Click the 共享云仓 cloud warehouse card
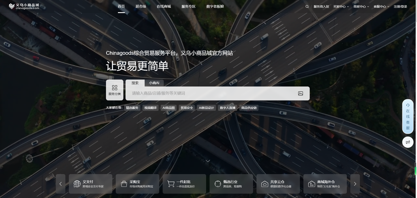Viewport: 417px width, 198px height. coord(278,184)
